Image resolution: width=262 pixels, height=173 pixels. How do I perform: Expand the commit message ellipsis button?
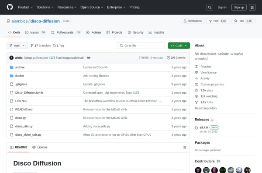[89, 58]
